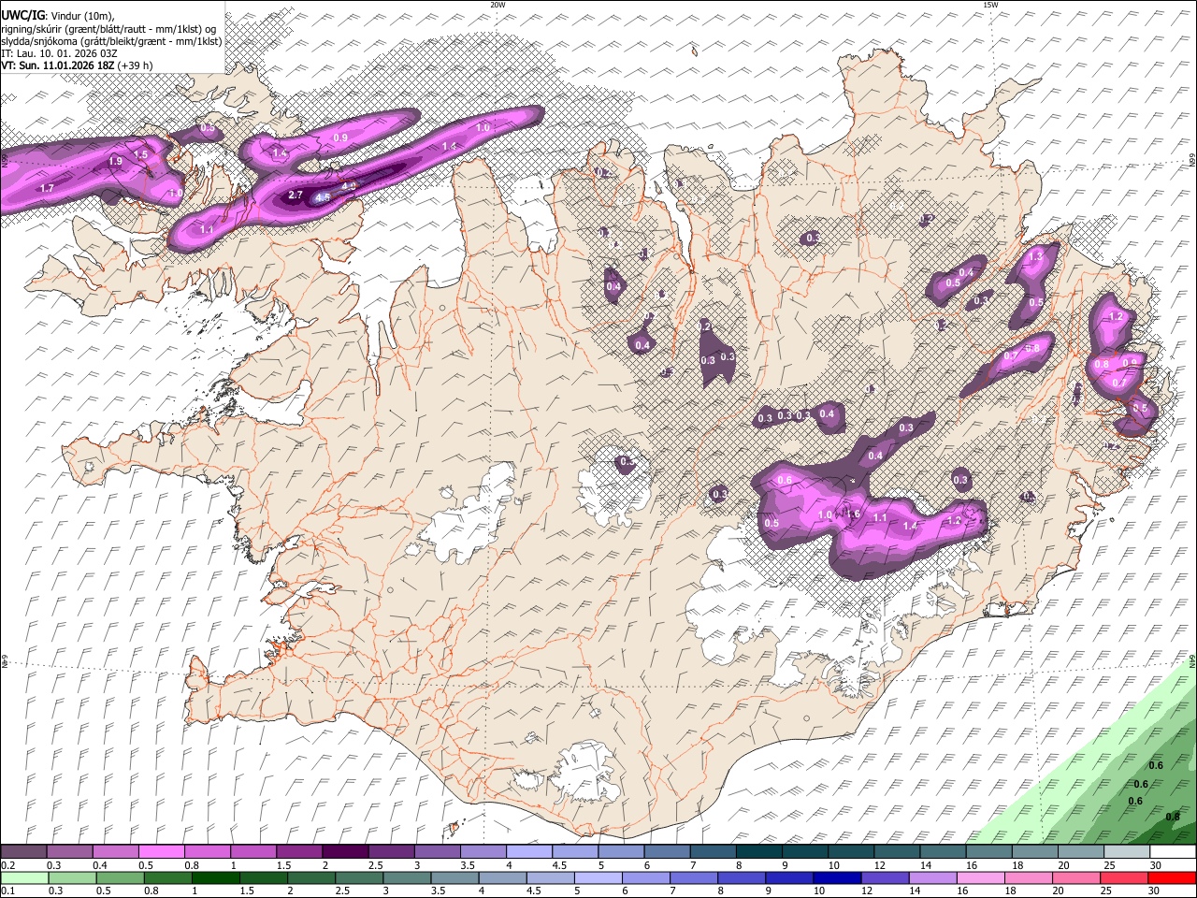Pick the red 30 swatch in the lower scale

click(1172, 878)
